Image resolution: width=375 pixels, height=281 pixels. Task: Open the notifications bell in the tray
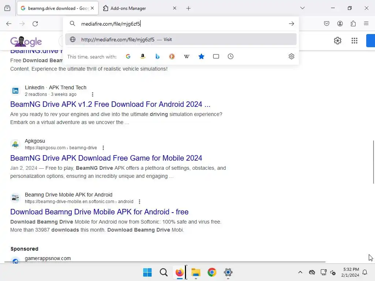coord(365,272)
